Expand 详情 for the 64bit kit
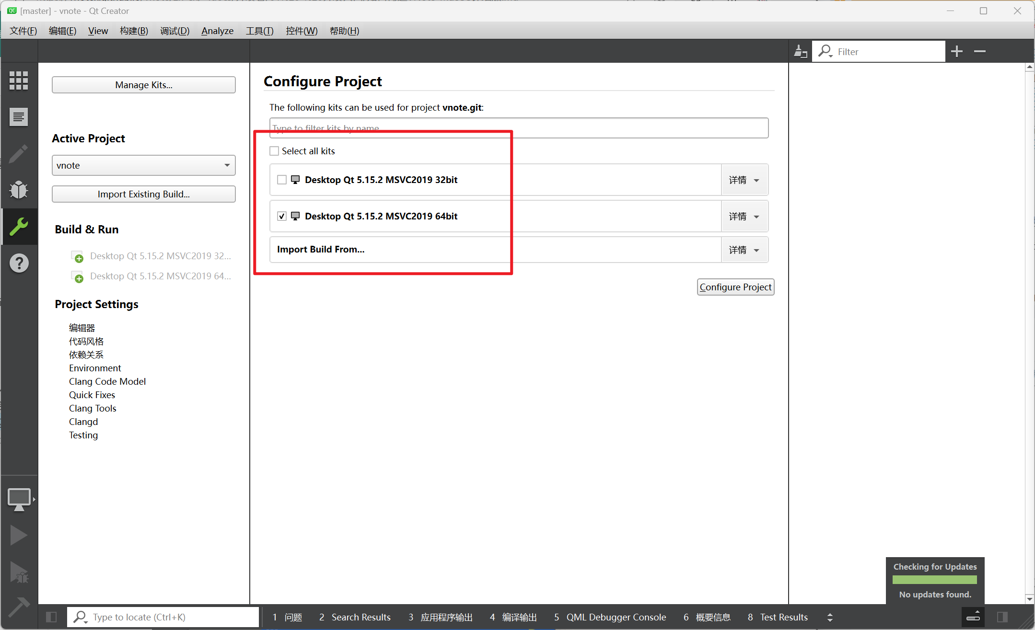Screen dimensions: 1035x630 [x=744, y=217]
